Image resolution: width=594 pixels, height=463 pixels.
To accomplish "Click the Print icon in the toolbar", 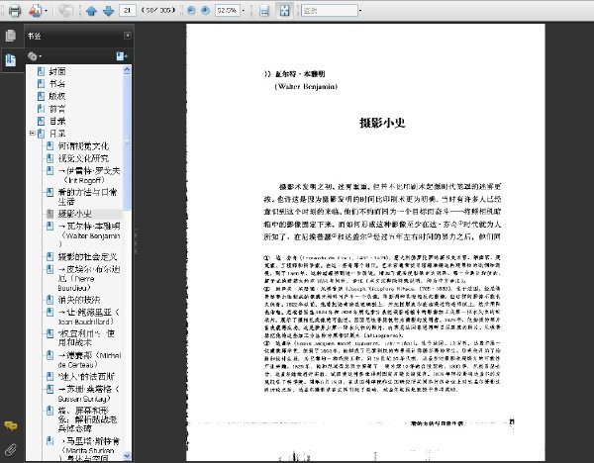I will 15,11.
